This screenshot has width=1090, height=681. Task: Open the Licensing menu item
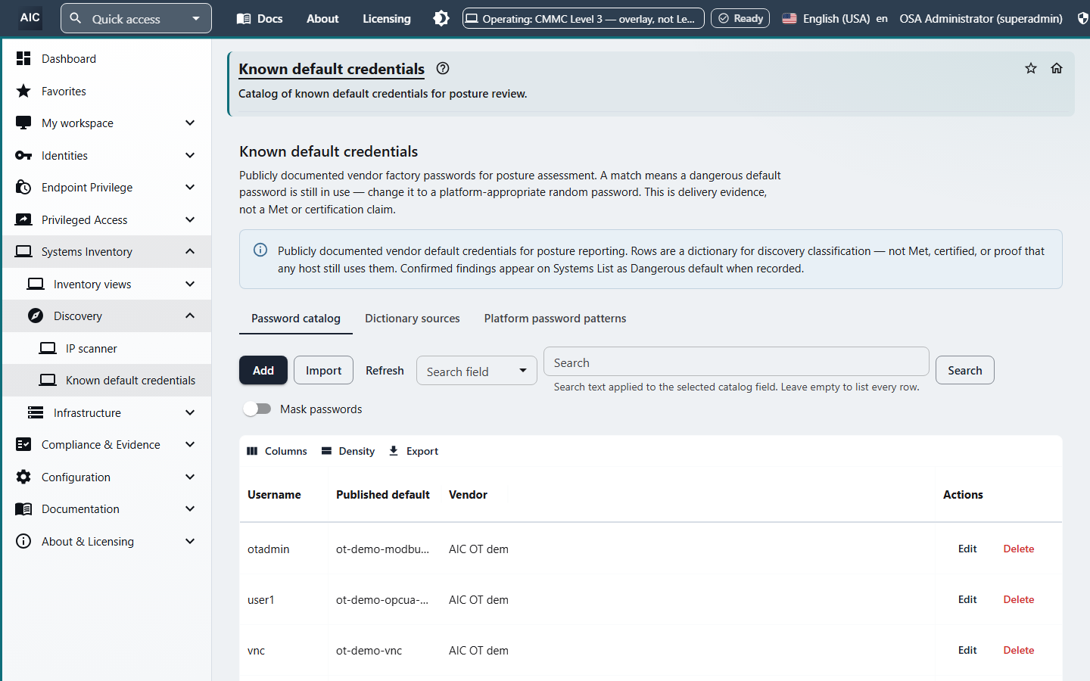[387, 18]
